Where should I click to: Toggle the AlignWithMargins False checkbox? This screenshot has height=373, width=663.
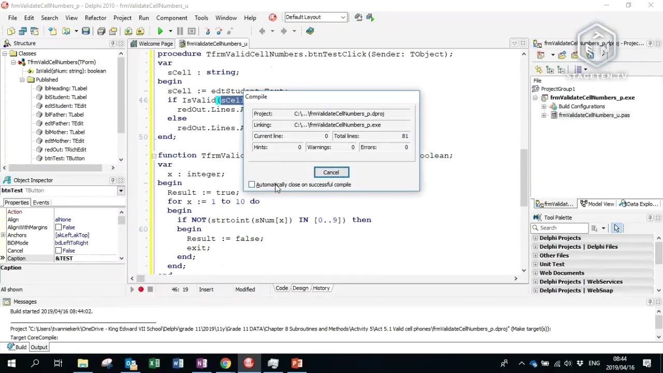click(x=59, y=227)
